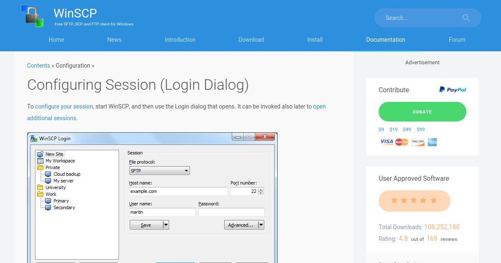
Task: Click the Configuring Session page heading
Action: pos(138,85)
